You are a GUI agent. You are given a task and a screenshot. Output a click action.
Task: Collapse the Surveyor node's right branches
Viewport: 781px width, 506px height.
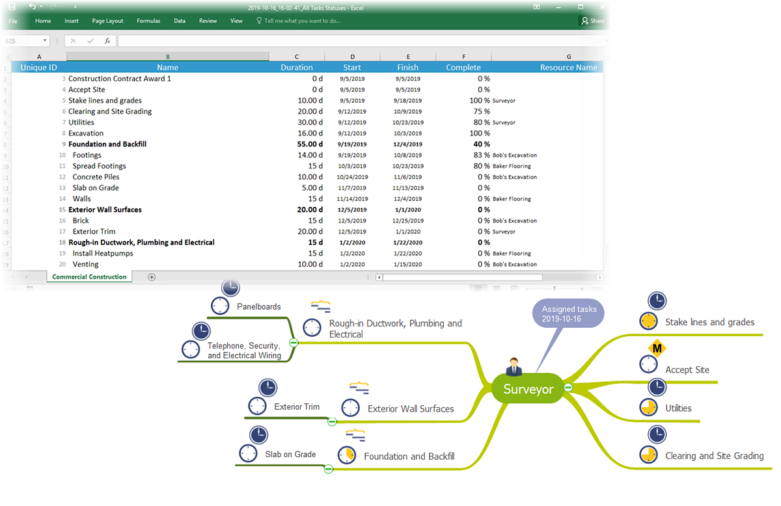(568, 388)
